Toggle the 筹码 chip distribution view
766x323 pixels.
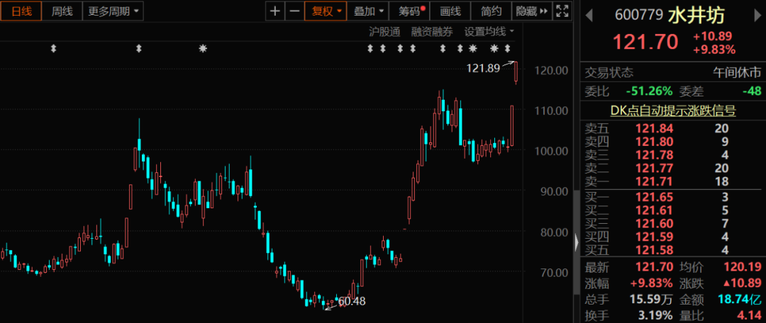(411, 11)
